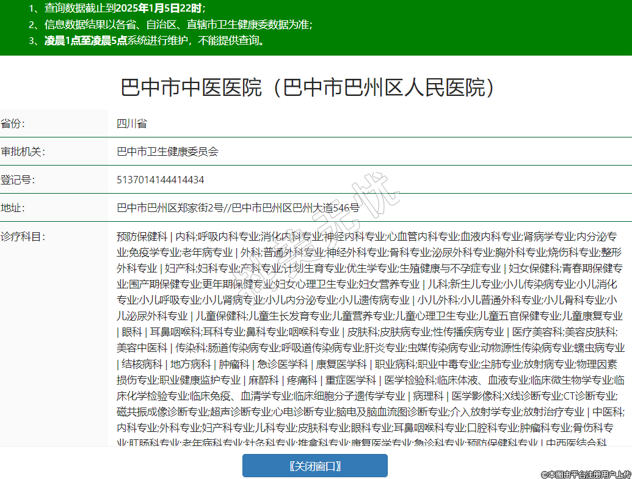Image resolution: width=632 pixels, height=479 pixels.
Task: Click the 省份 field label
Action: tap(13, 123)
